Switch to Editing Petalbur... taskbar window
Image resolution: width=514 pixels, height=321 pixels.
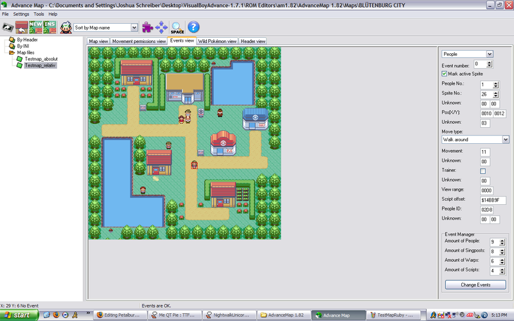[119, 315]
